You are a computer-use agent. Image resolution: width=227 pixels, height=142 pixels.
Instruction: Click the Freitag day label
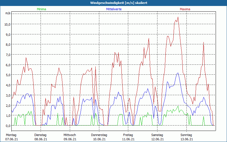[x=128, y=135]
